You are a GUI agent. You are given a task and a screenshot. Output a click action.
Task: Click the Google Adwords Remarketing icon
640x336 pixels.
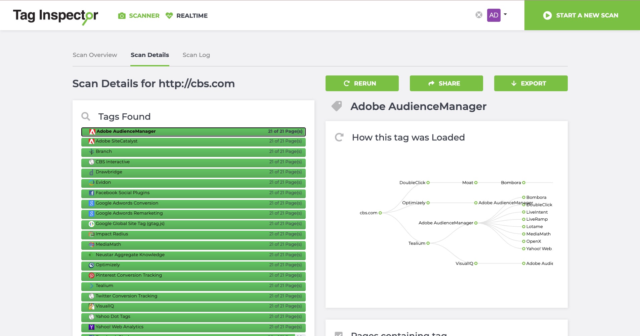pyautogui.click(x=91, y=213)
